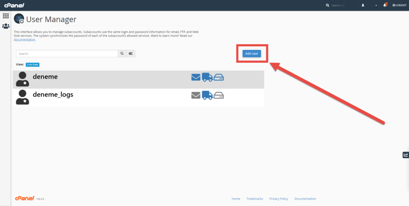Toggle the Link View button

tap(33, 65)
